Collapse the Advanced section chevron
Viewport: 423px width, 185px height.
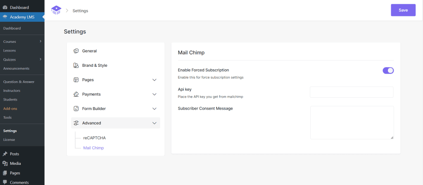point(154,123)
